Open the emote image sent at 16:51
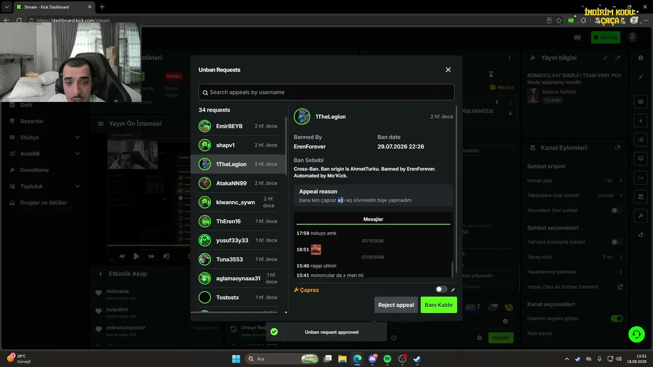653x367 pixels. tap(316, 249)
